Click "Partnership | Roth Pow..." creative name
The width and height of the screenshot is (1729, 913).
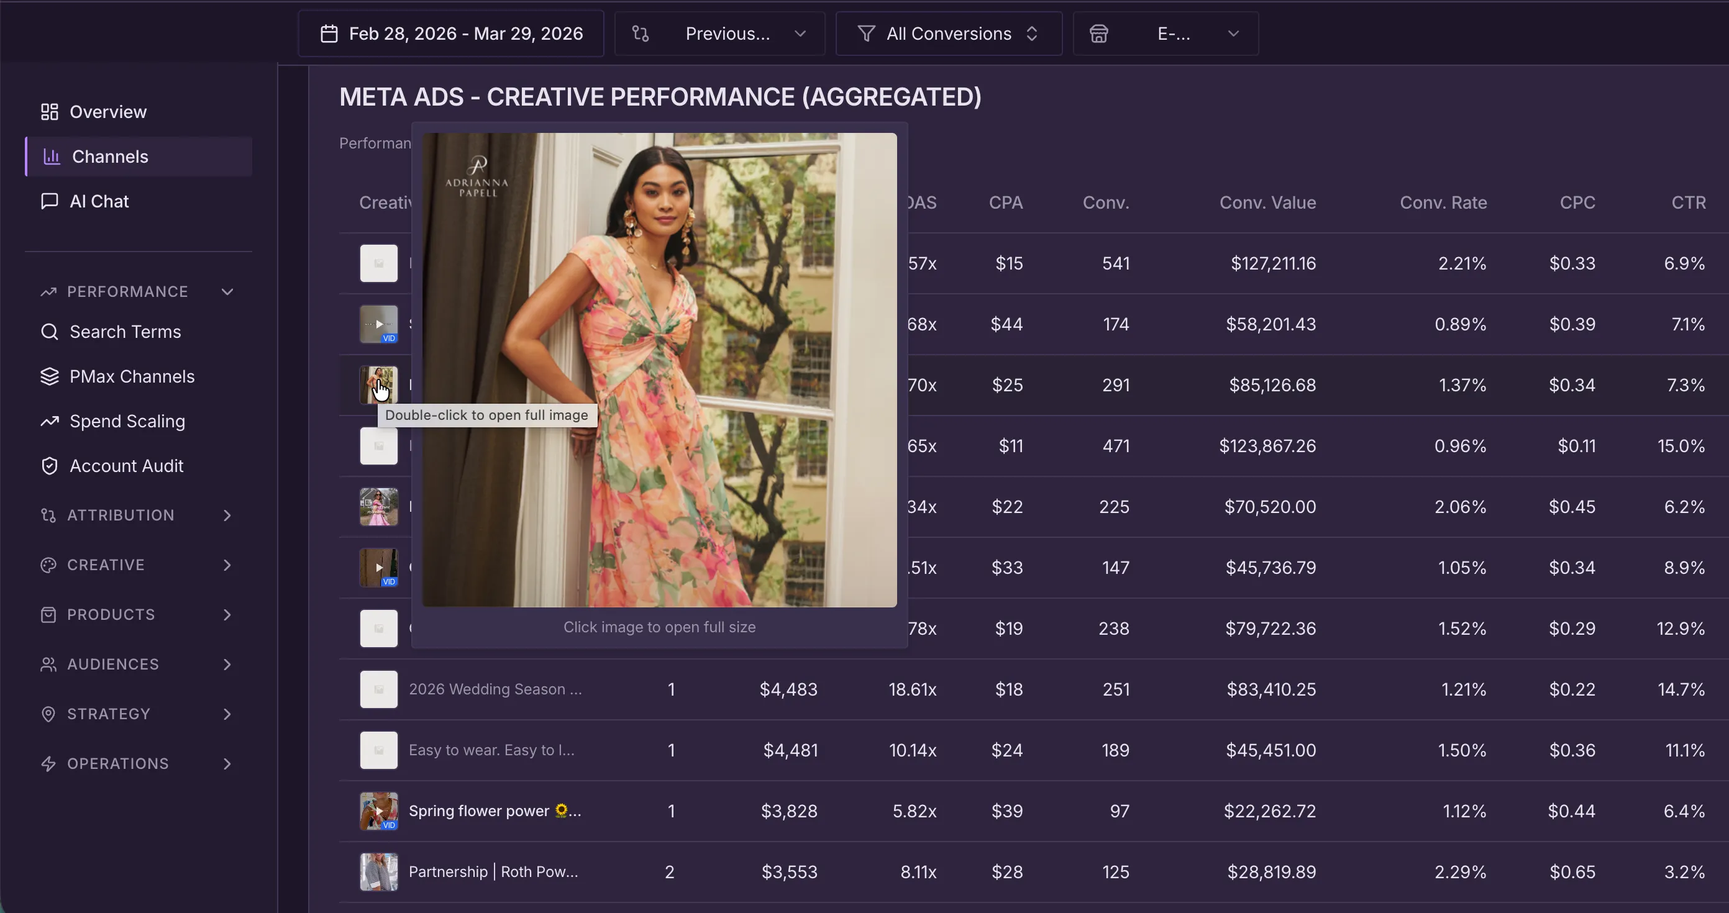tap(493, 872)
